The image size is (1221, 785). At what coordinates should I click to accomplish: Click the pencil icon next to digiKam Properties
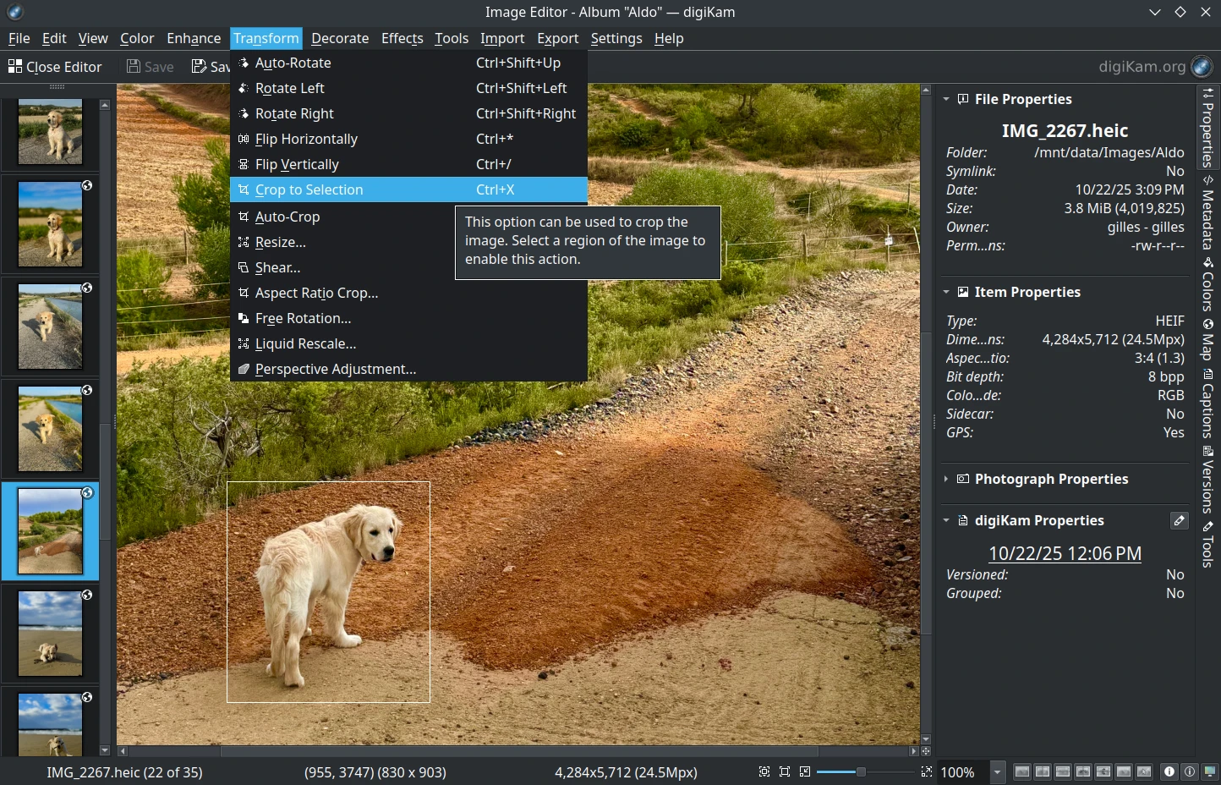click(x=1180, y=521)
